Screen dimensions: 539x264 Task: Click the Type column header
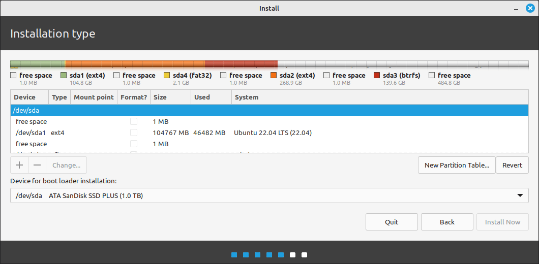(59, 97)
